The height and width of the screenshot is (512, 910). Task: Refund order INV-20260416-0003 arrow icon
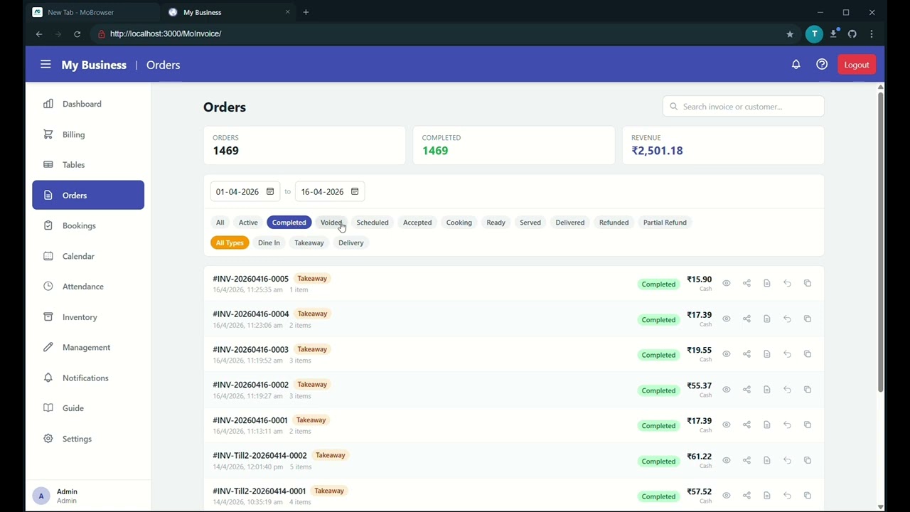(787, 354)
